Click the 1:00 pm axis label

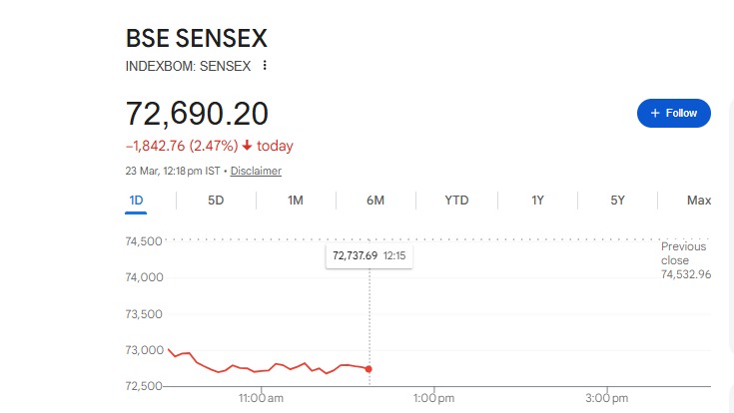pyautogui.click(x=433, y=398)
